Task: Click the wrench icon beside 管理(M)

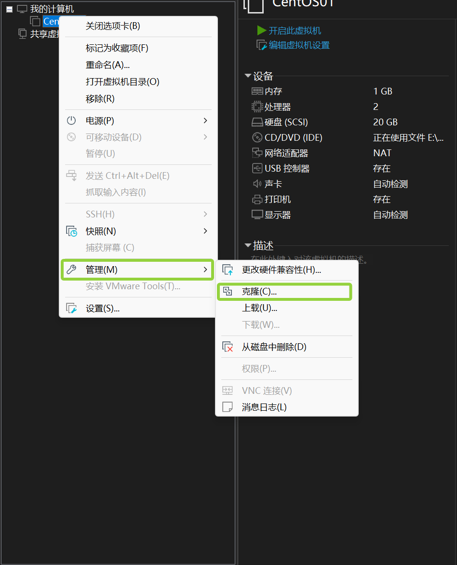Action: pyautogui.click(x=71, y=269)
